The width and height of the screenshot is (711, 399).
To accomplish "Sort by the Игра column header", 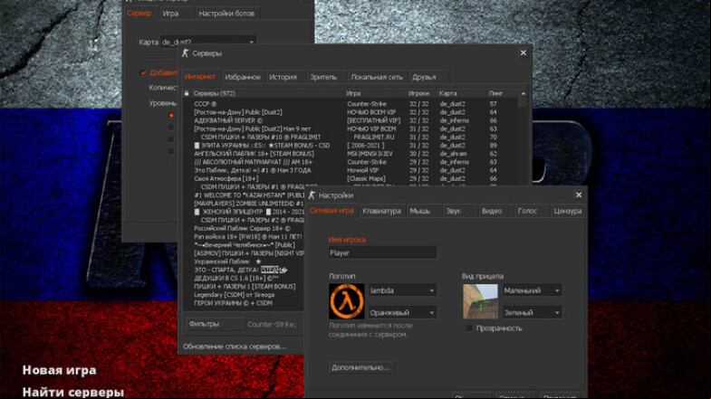I will click(x=375, y=93).
